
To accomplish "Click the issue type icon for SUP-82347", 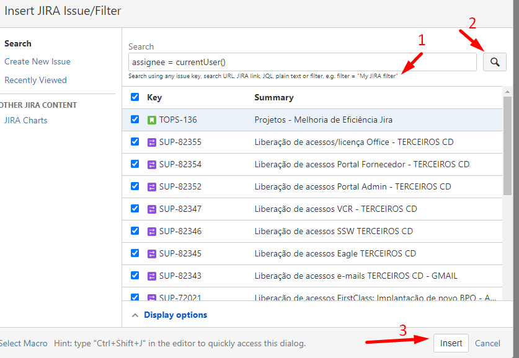I will click(151, 209).
